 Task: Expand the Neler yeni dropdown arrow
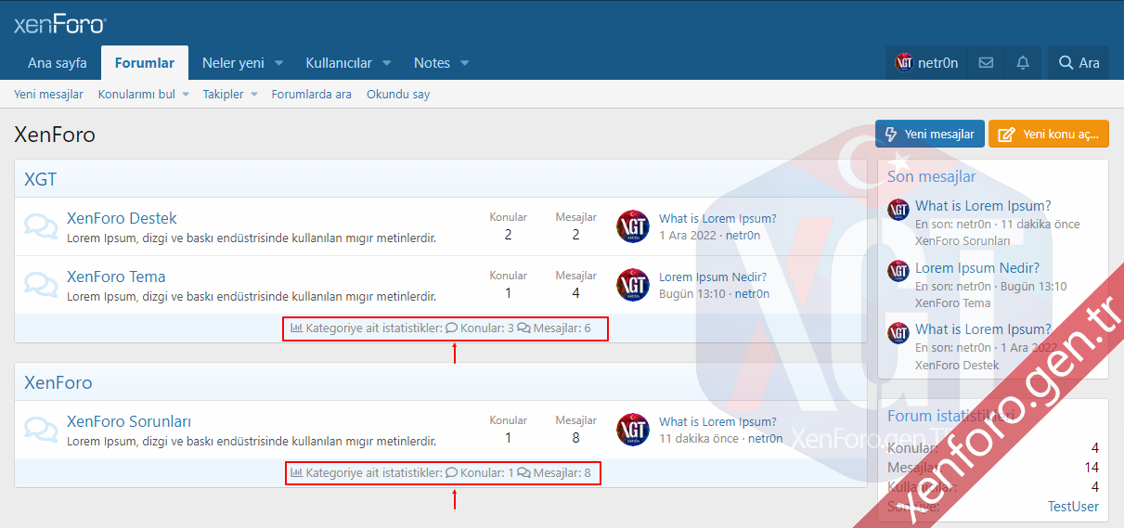pos(278,63)
